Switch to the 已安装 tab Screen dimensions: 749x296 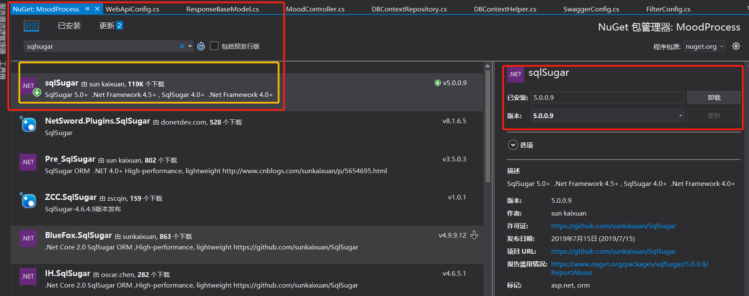69,26
